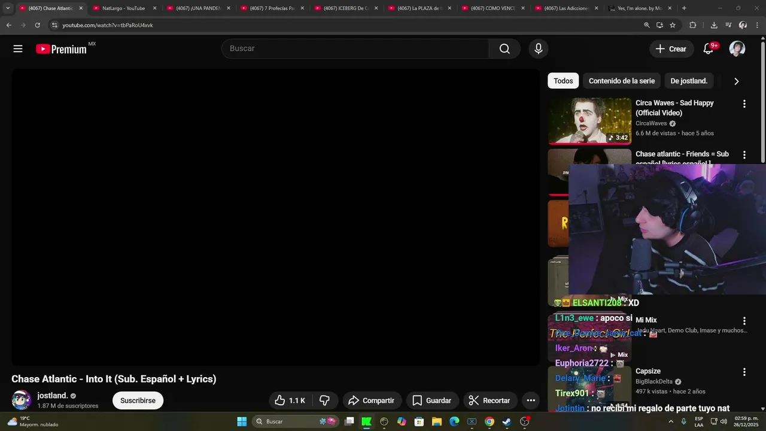Show hidden system tray icons
The width and height of the screenshot is (766, 431).
(671, 421)
